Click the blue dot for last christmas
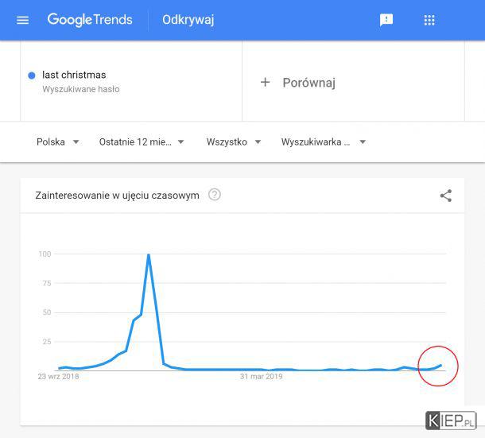 32,76
